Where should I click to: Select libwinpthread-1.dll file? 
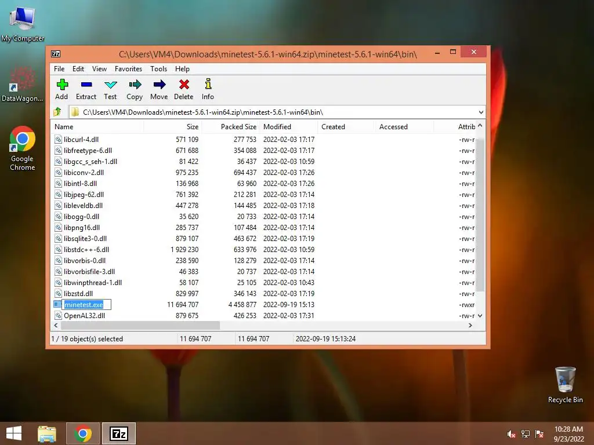click(93, 282)
